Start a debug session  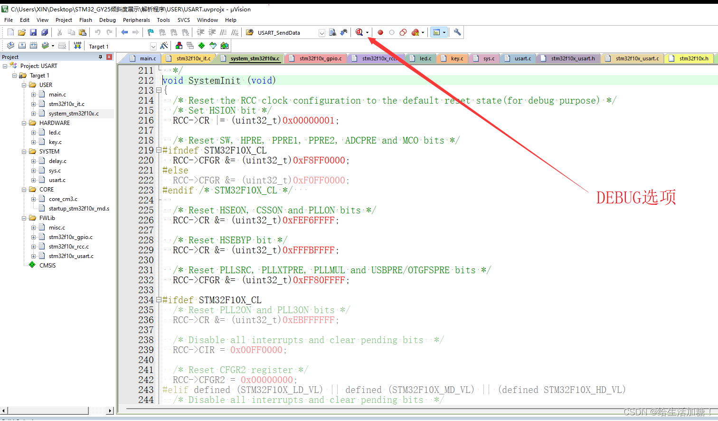359,32
